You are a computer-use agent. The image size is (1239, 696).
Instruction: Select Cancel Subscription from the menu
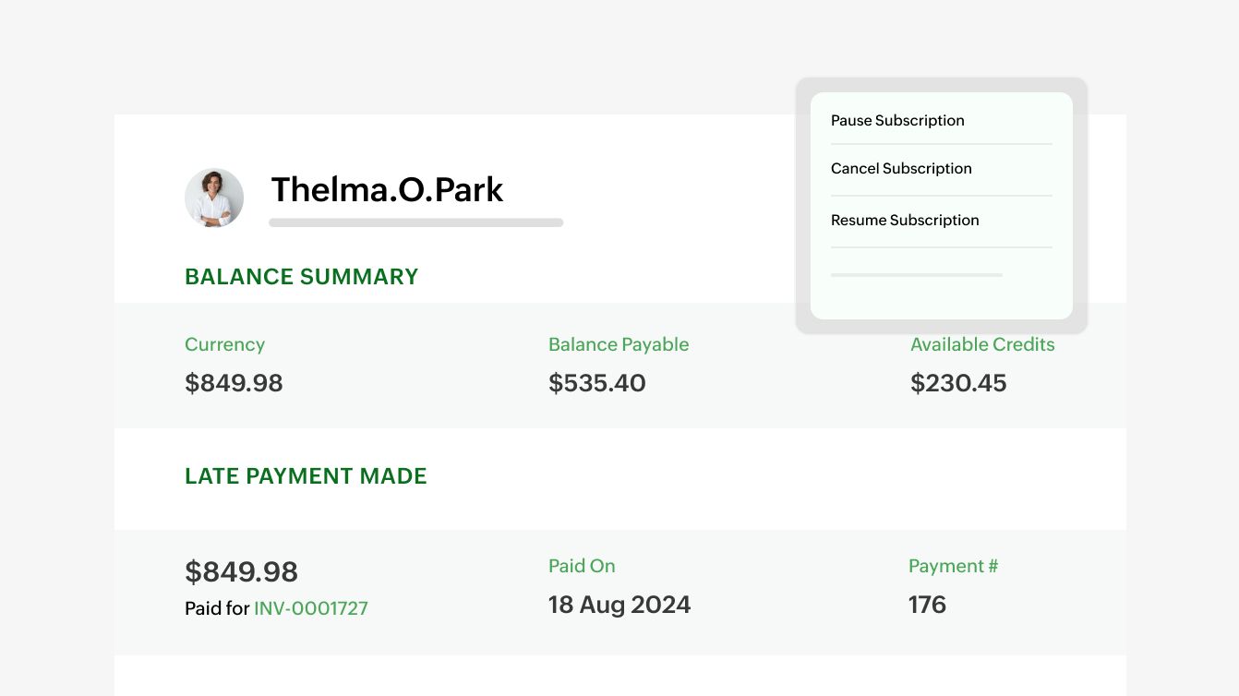click(x=901, y=169)
